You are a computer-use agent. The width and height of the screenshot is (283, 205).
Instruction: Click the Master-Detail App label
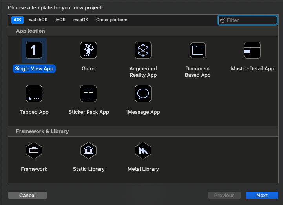(252, 69)
